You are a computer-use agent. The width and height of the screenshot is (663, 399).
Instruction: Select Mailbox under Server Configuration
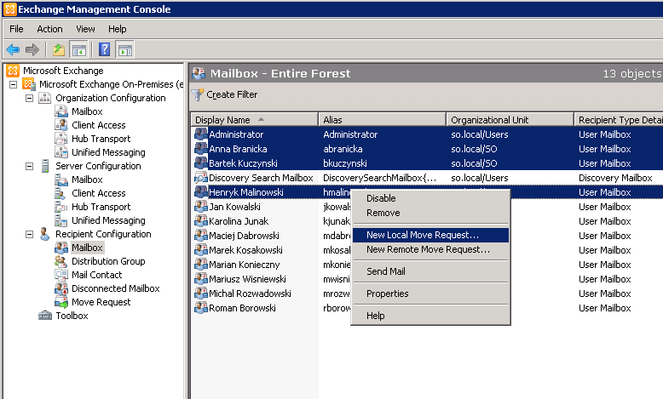click(x=87, y=180)
